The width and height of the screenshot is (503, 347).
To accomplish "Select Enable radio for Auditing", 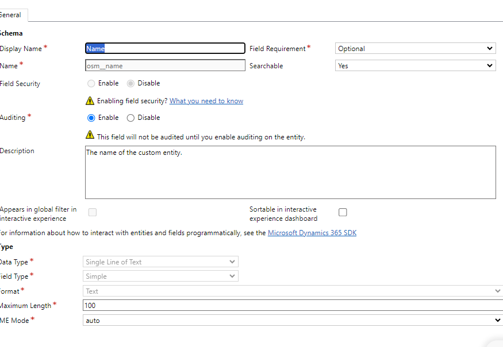I will coord(91,118).
